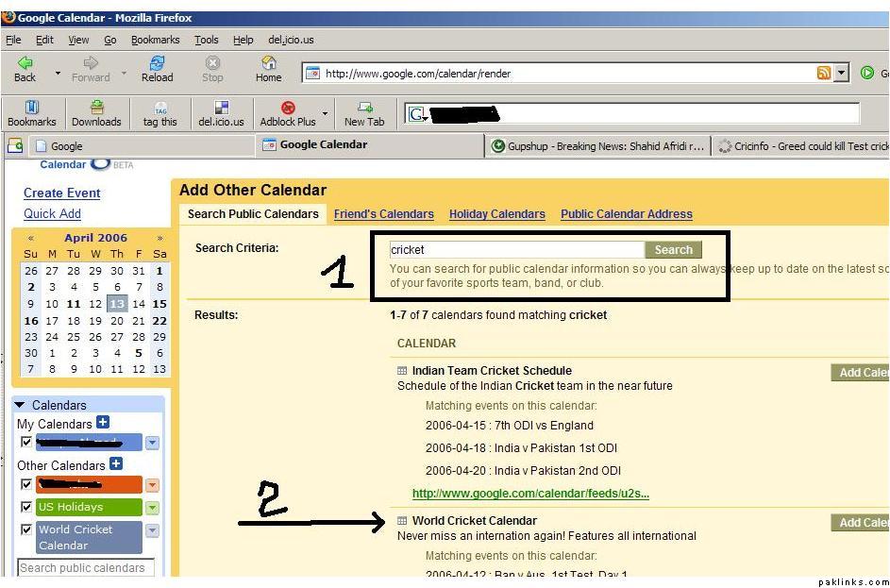This screenshot has width=890, height=588.
Task: Collapse the Calendars panel triangle
Action: pyautogui.click(x=21, y=405)
